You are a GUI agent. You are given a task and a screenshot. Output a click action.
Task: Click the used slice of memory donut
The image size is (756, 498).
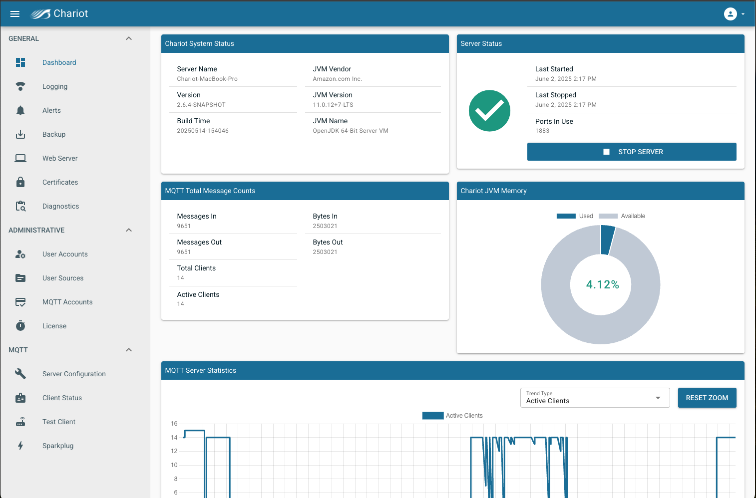608,240
